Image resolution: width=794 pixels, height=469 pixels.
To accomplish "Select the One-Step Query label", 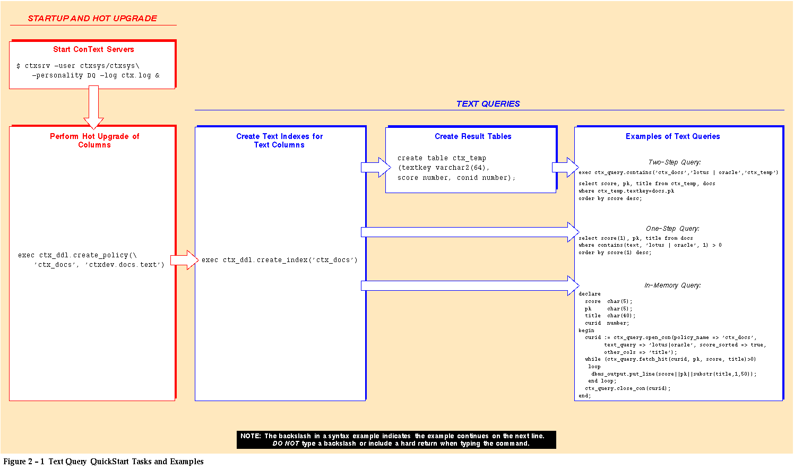I will 672,229.
